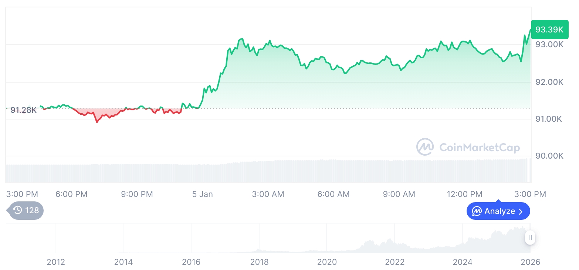Select the 2022 mark on the history timeline

[395, 262]
